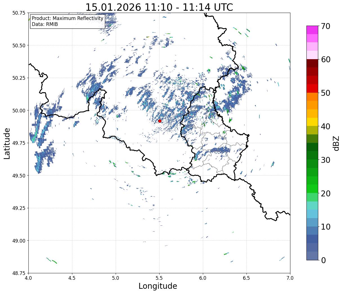This screenshot has width=343, height=293.
Task: Click the longitude tick label 5.5
Action: tap(159, 278)
